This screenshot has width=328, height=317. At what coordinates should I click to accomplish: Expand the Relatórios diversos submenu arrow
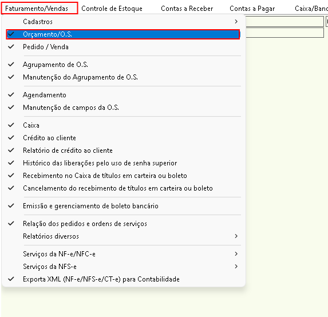point(236,236)
